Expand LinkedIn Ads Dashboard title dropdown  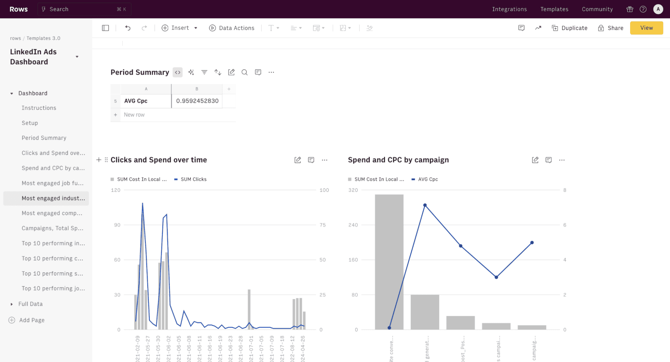77,57
